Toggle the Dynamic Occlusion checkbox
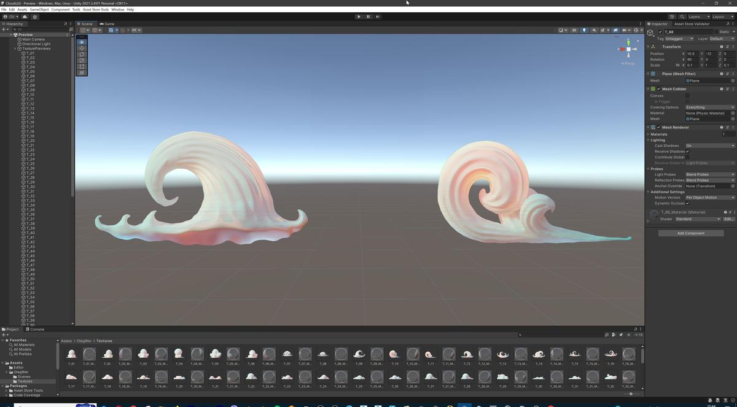 point(687,203)
